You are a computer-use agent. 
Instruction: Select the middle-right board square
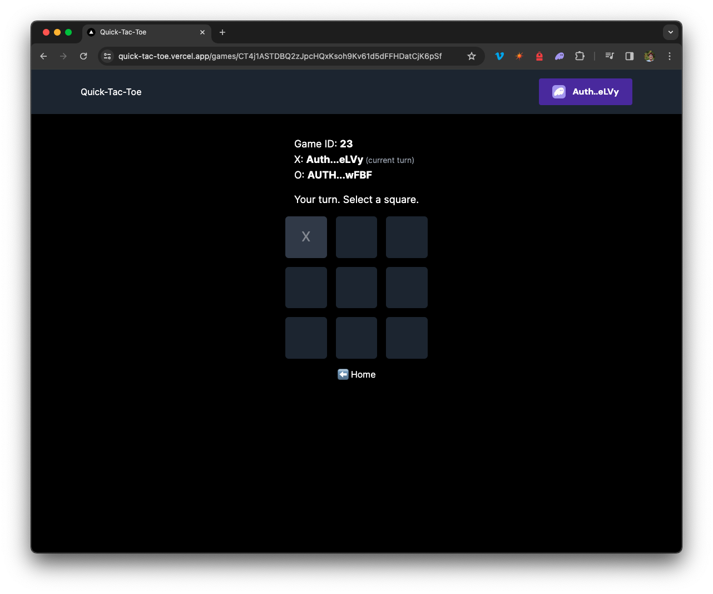coord(407,288)
